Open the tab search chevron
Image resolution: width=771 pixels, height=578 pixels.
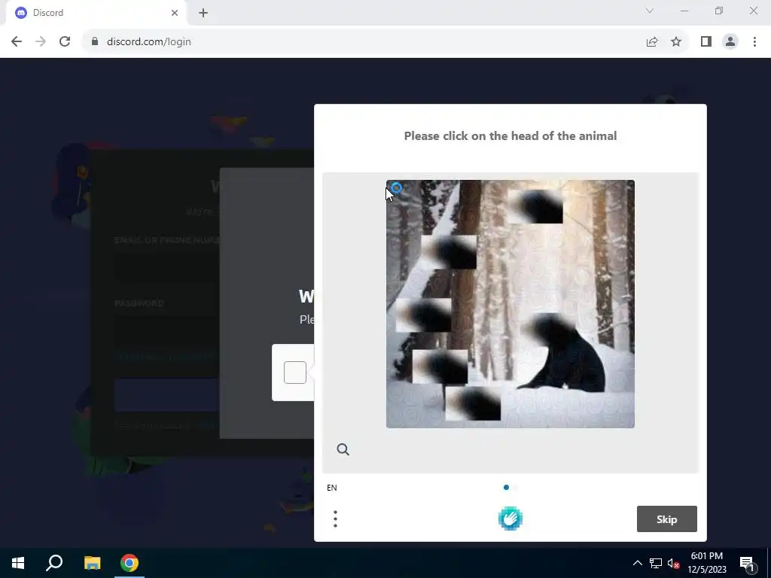pos(650,11)
